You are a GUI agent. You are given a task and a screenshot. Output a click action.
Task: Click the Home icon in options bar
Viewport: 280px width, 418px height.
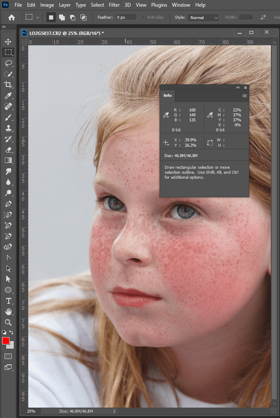click(12, 17)
